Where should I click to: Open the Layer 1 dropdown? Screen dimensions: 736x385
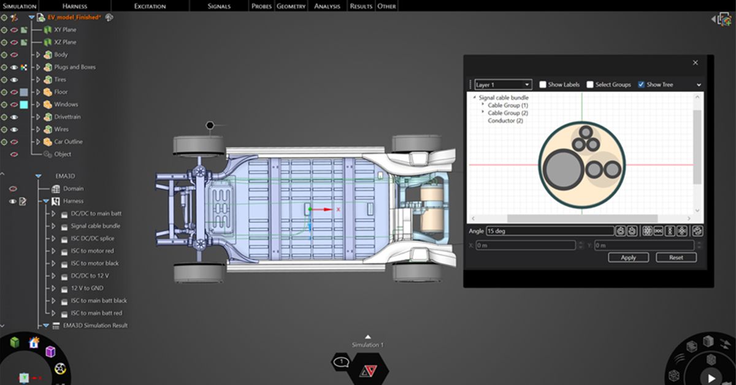click(x=503, y=85)
